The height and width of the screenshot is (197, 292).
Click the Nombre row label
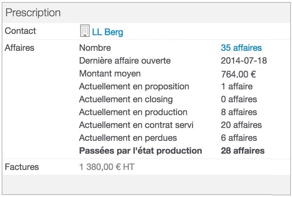tap(95, 48)
